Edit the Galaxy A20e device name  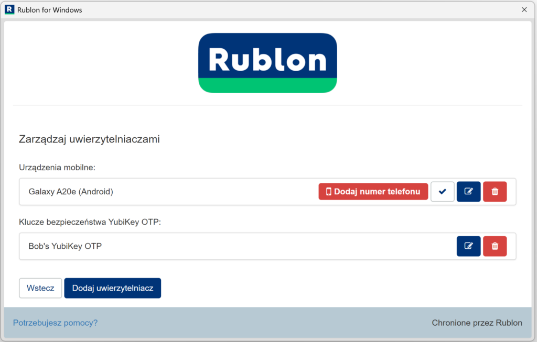tap(468, 192)
